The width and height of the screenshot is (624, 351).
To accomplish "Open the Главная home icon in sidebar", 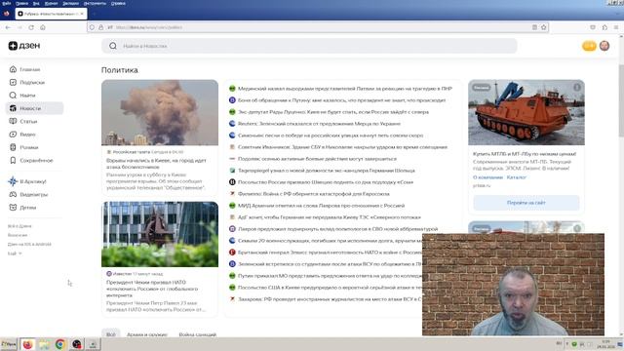I will (13, 69).
